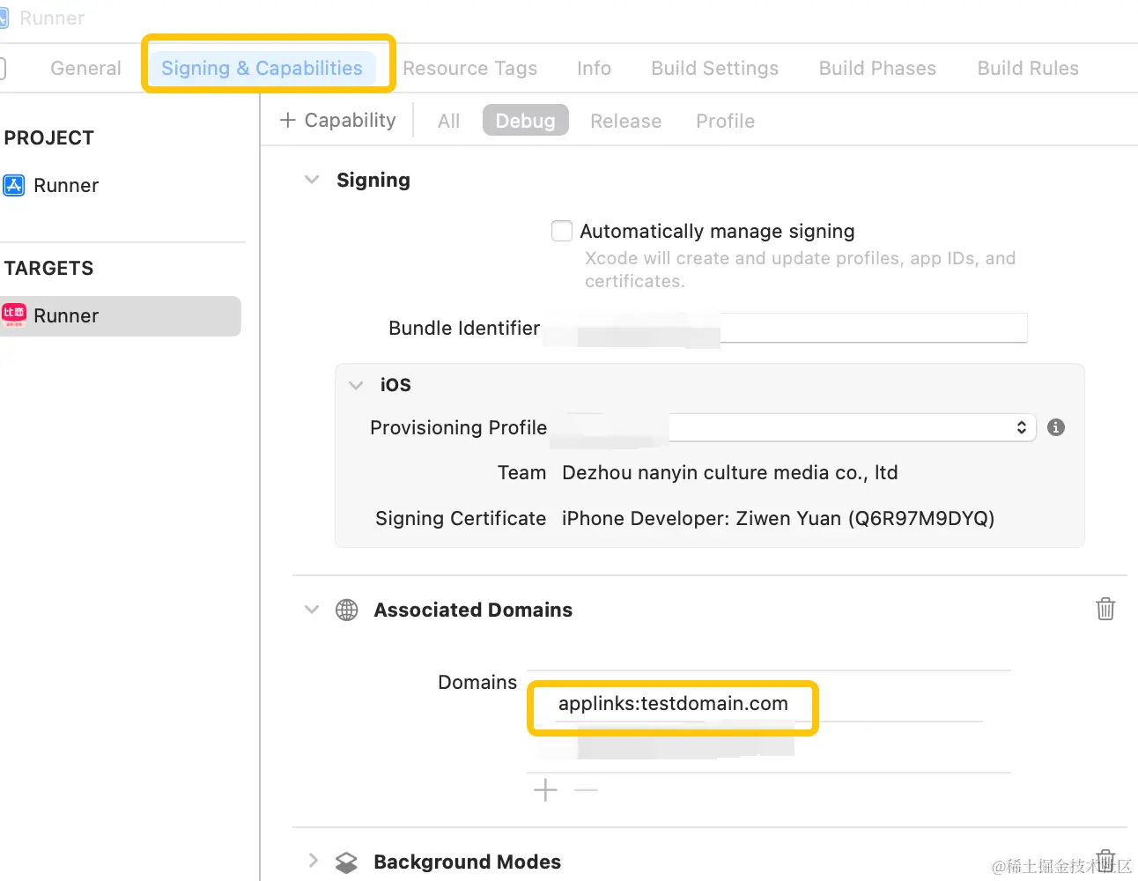The height and width of the screenshot is (881, 1138).
Task: Collapse the Associated Domains section
Action: coord(312,610)
